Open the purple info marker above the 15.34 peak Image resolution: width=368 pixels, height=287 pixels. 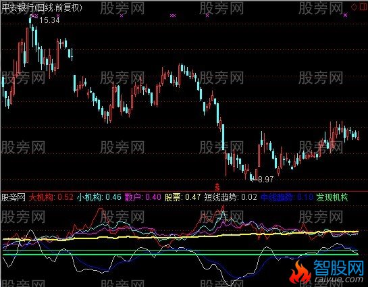(34, 16)
